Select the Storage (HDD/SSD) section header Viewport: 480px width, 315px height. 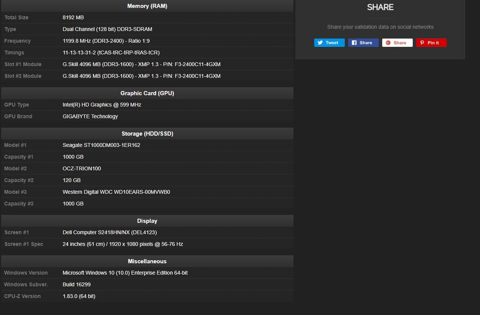click(147, 133)
